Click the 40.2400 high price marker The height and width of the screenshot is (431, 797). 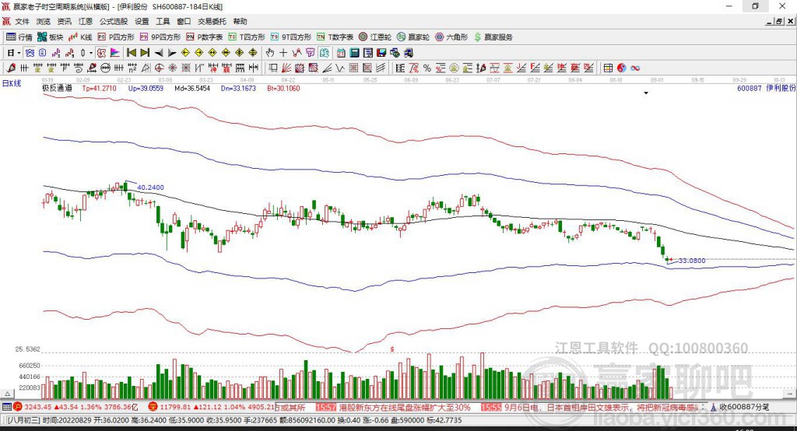150,187
